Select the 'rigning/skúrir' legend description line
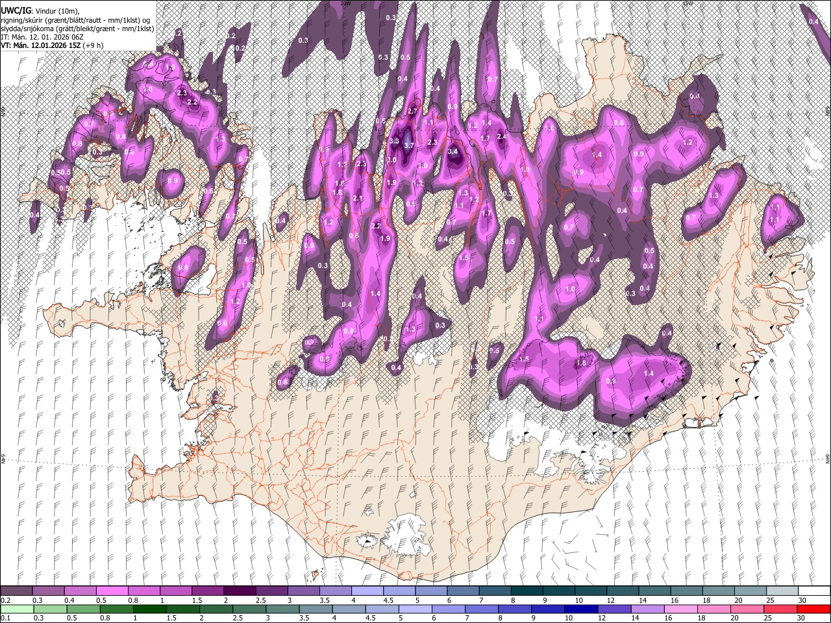Image resolution: width=831 pixels, height=623 pixels. [x=75, y=20]
